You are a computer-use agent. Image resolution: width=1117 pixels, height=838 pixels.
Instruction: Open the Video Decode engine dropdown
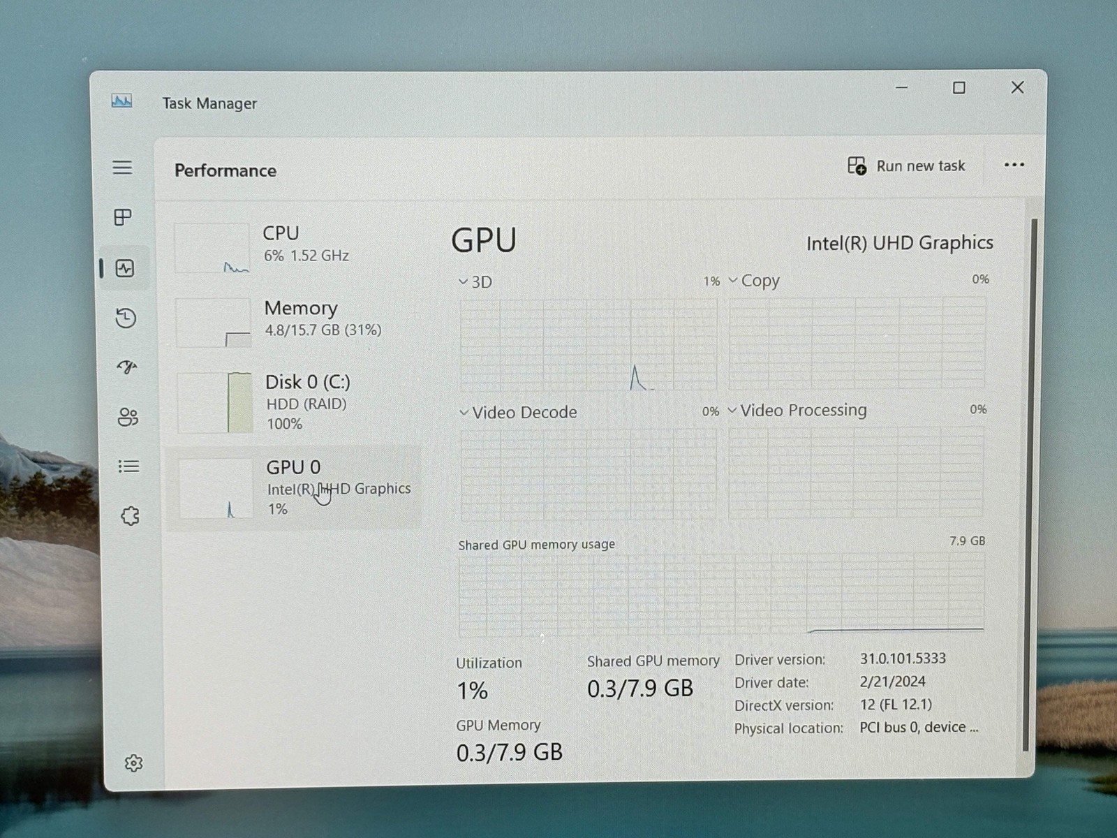pos(518,413)
